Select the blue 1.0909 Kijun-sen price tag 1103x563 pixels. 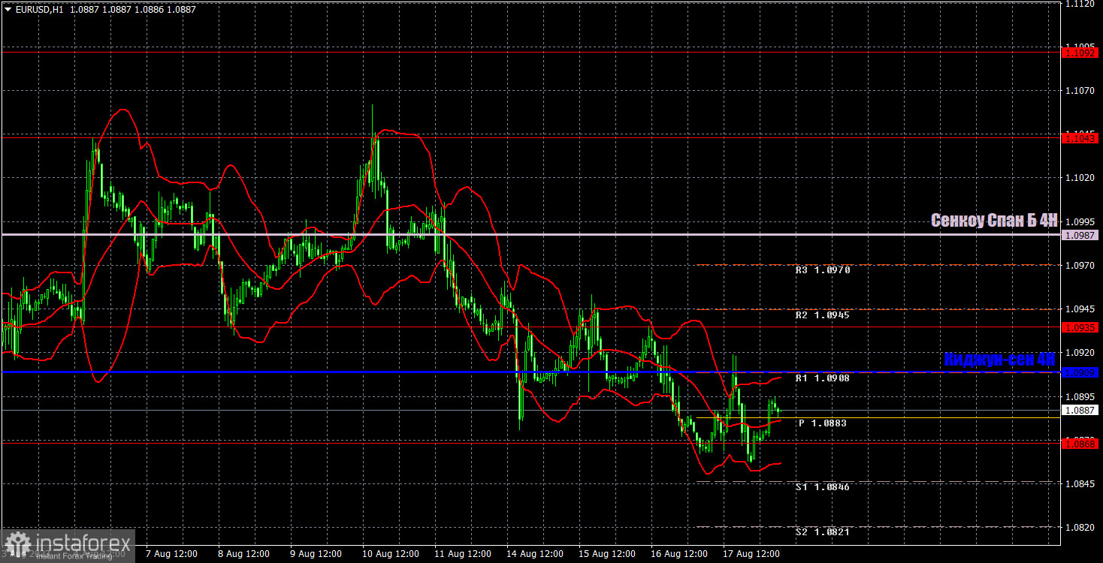tap(1080, 372)
